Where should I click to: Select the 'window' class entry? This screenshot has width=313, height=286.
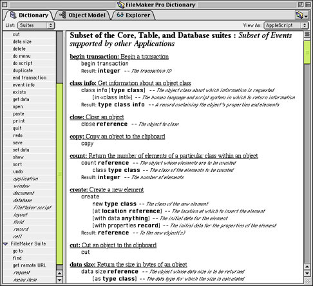click(x=22, y=186)
